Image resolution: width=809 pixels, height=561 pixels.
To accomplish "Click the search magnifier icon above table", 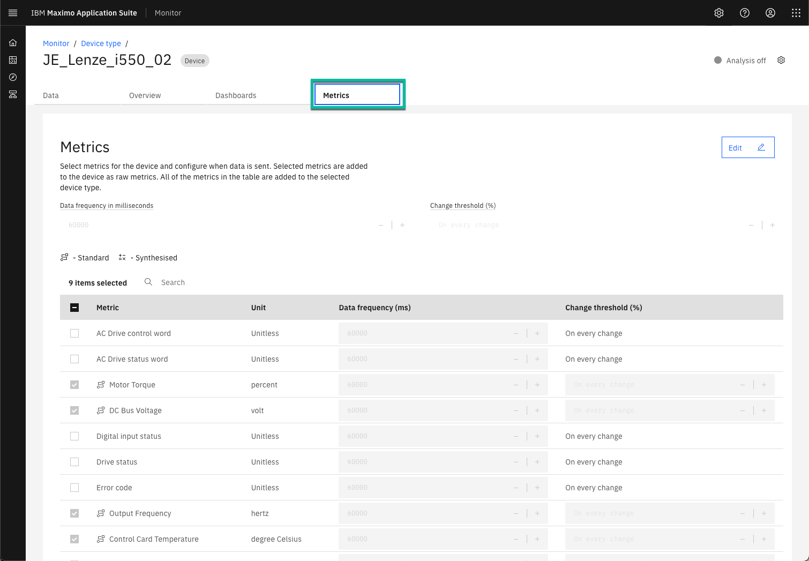I will (148, 282).
